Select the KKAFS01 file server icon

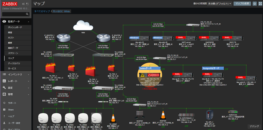click(139, 115)
